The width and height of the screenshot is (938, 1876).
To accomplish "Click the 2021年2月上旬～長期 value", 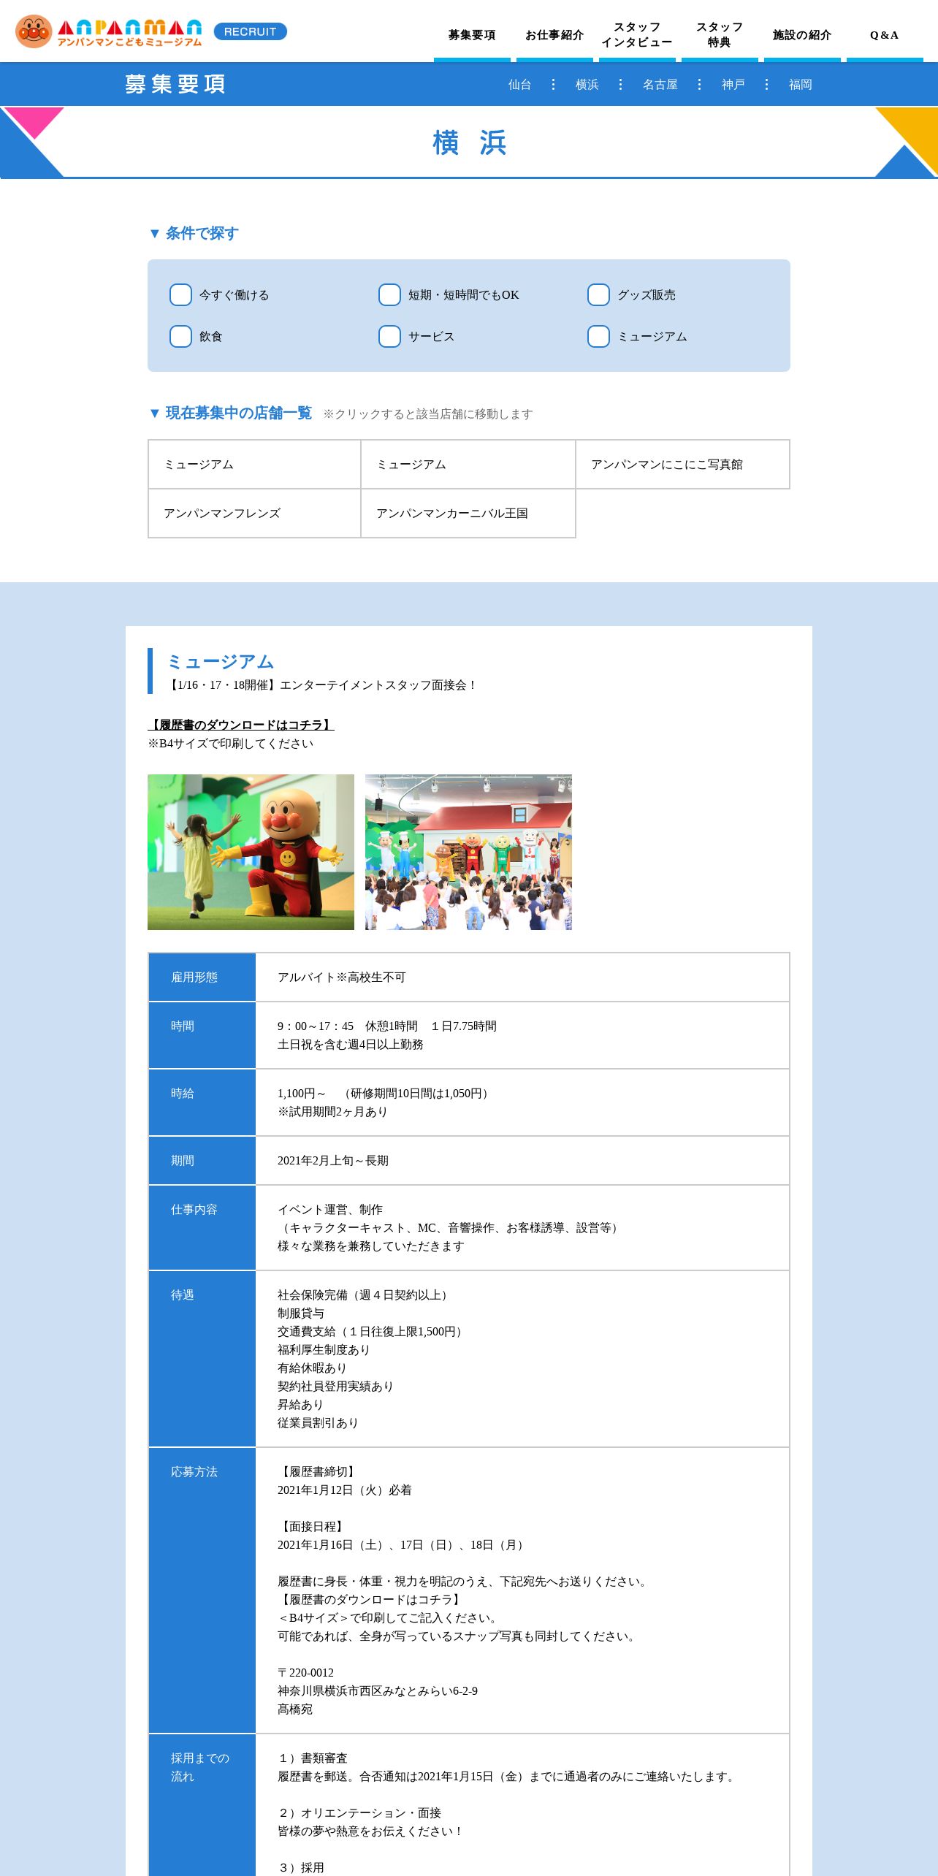I will (333, 1161).
